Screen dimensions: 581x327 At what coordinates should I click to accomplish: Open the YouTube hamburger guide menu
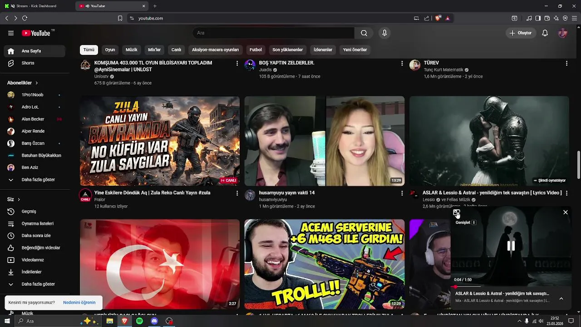(x=11, y=33)
